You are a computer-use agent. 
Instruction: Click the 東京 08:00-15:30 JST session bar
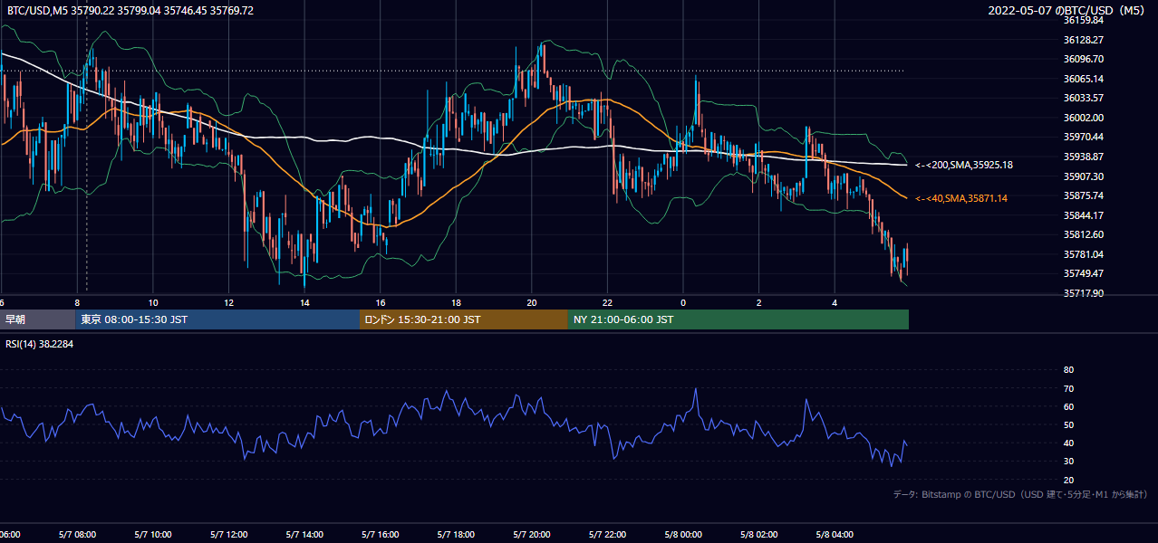tap(217, 319)
